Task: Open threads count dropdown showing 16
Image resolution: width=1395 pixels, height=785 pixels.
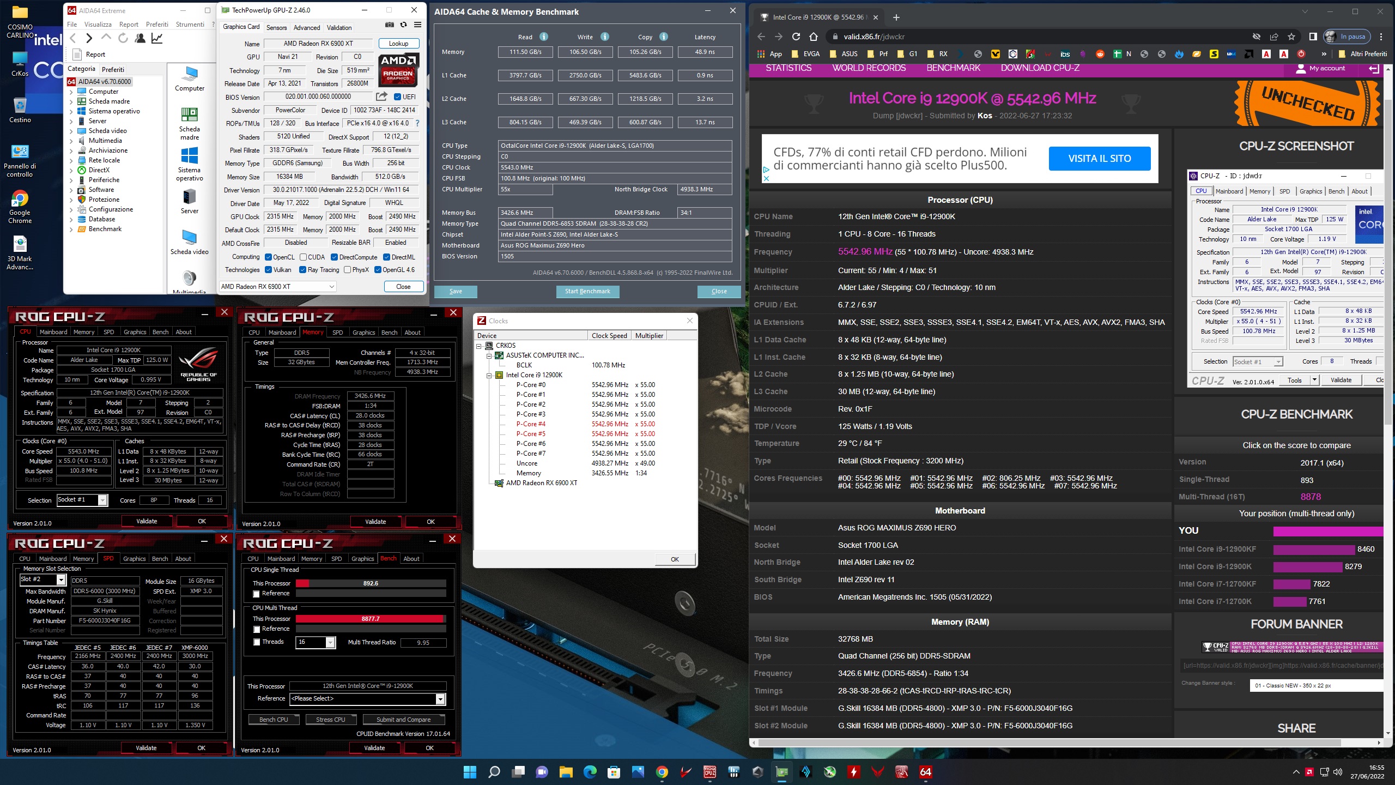Action: 316,642
